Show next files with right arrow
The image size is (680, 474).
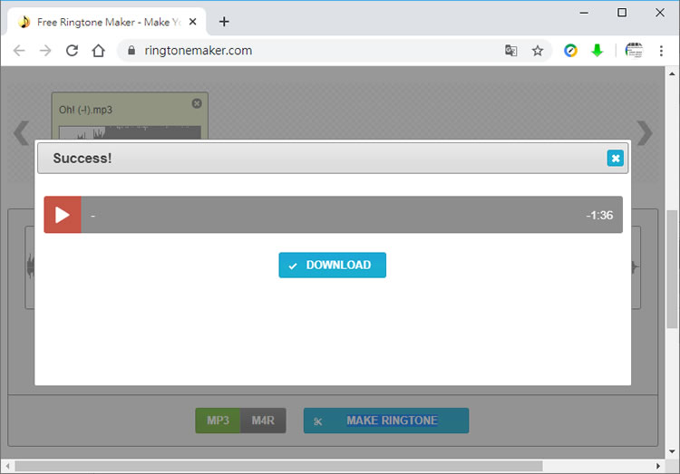(645, 132)
